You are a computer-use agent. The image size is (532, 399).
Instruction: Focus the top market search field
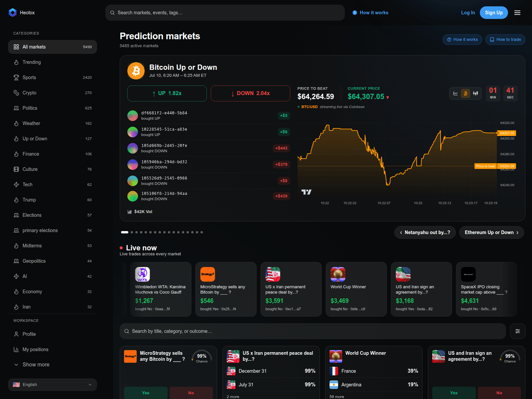[225, 13]
